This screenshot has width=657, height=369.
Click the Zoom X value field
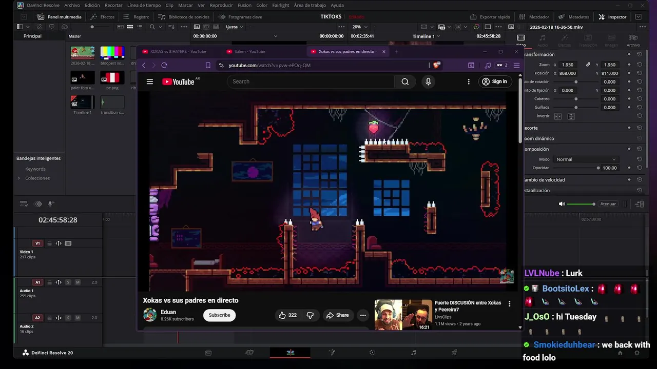click(568, 65)
